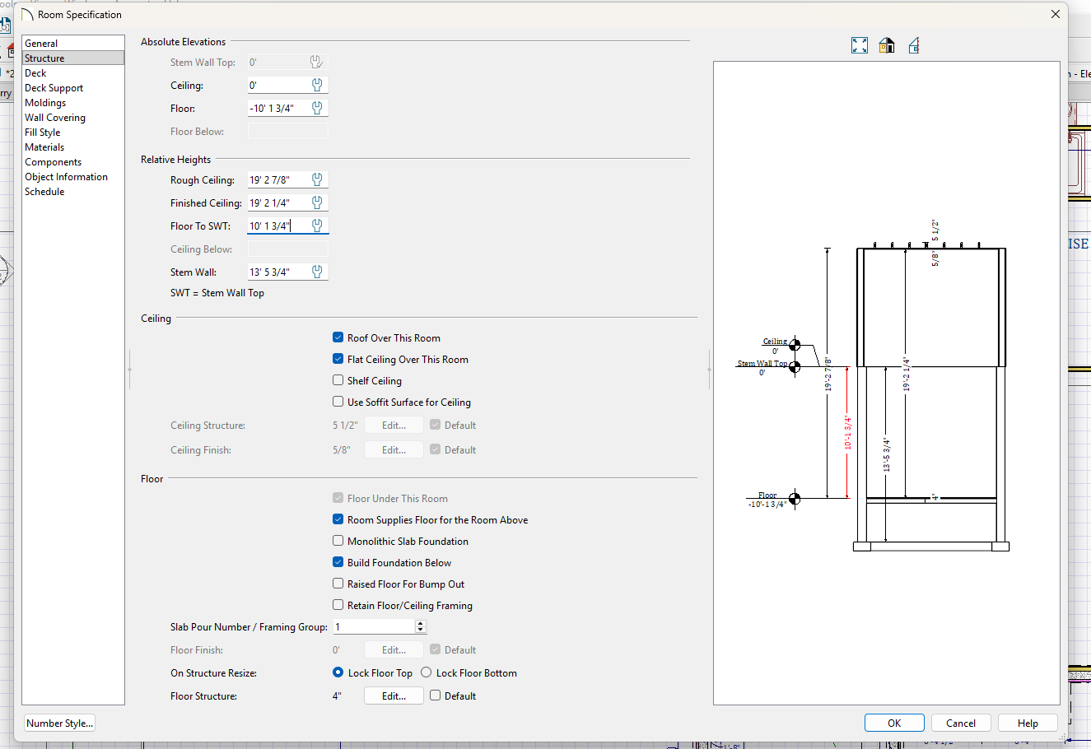Increase the Slab Pour Number stepper
Screen dimensions: 1091x749
[421, 623]
